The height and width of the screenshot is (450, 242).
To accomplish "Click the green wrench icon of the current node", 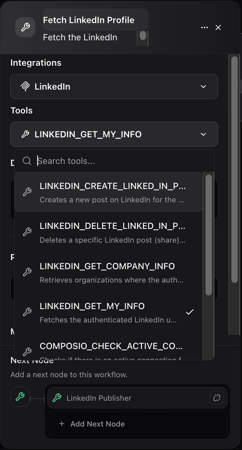I will point(20,396).
